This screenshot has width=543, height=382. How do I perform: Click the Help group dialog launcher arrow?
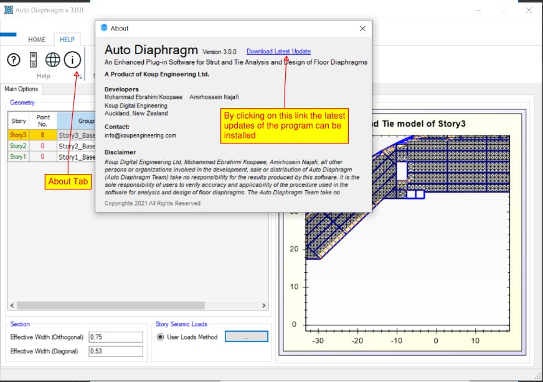79,77
